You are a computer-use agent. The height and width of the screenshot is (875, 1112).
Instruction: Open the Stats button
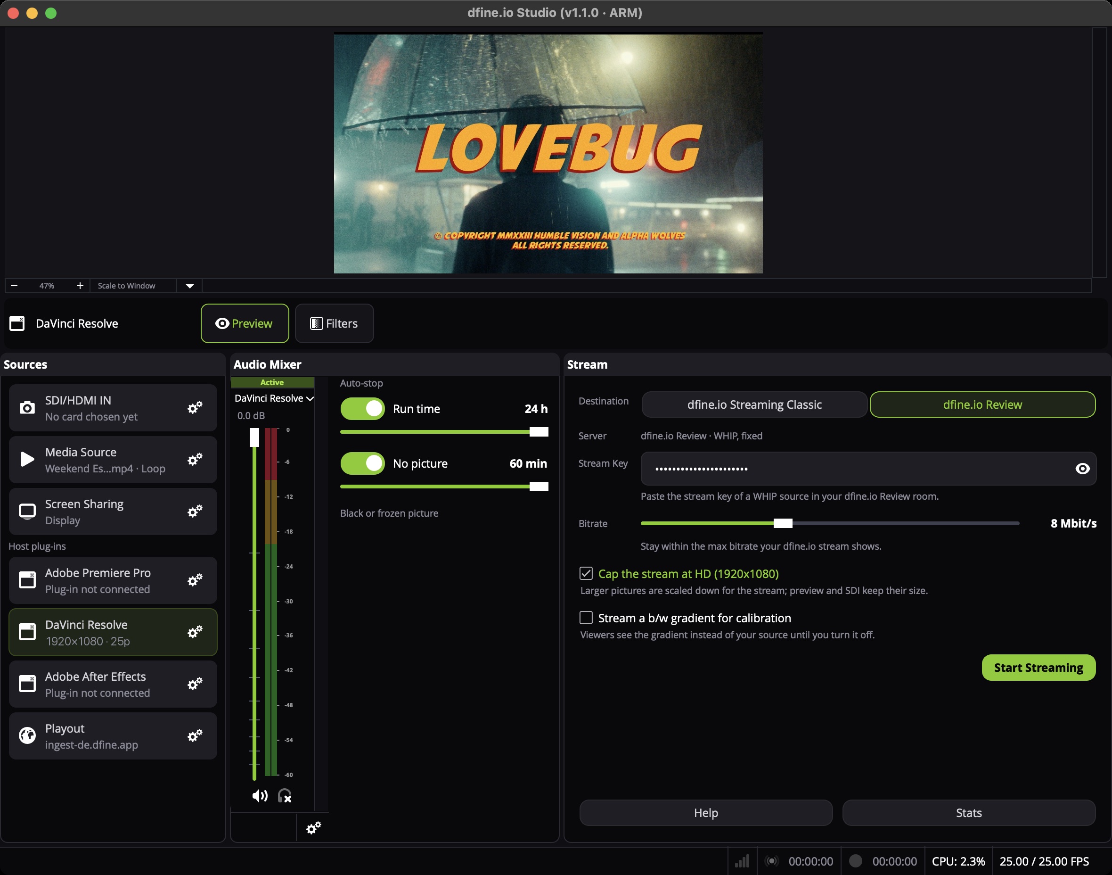point(969,813)
